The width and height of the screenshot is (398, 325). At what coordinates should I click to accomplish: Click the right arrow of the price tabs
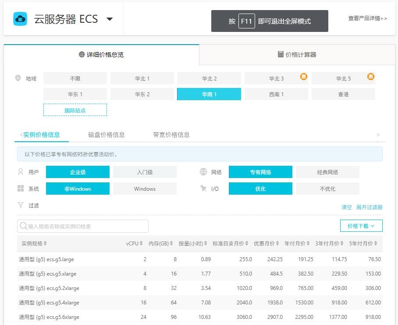(x=378, y=135)
